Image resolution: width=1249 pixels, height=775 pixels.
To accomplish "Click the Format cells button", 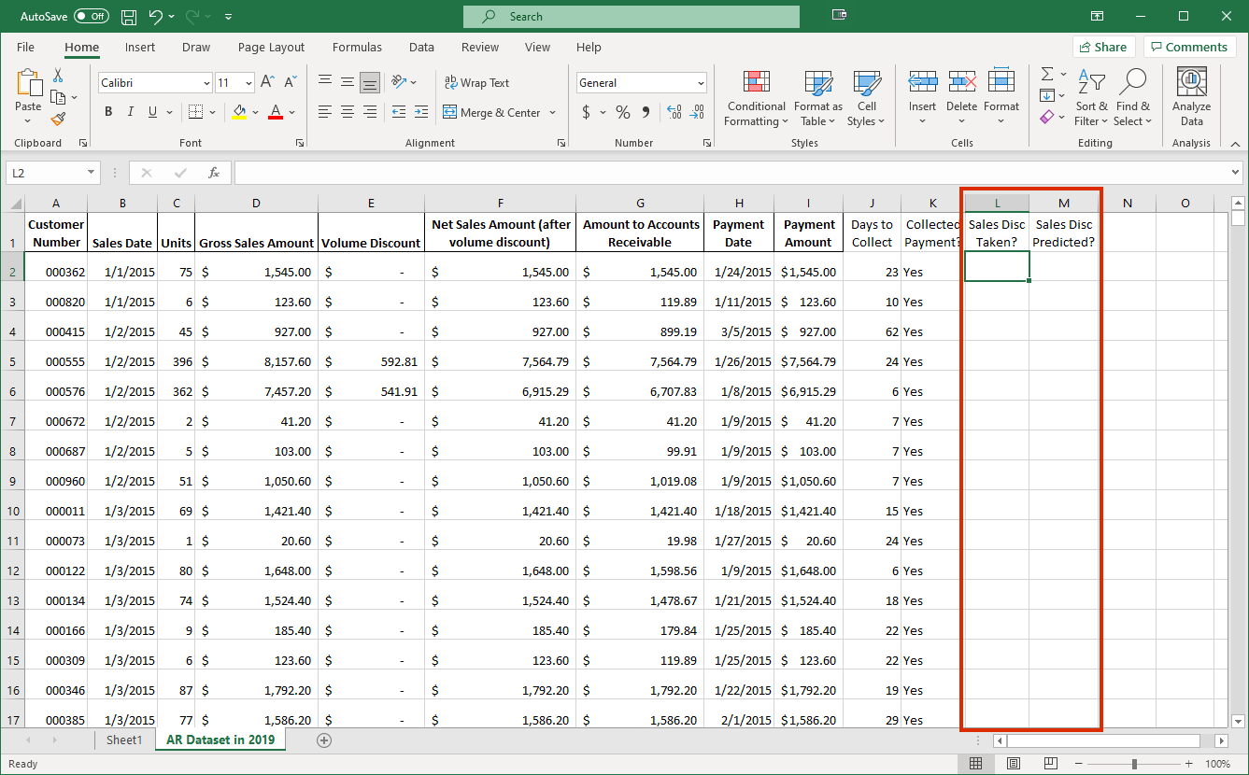I will (x=1001, y=98).
